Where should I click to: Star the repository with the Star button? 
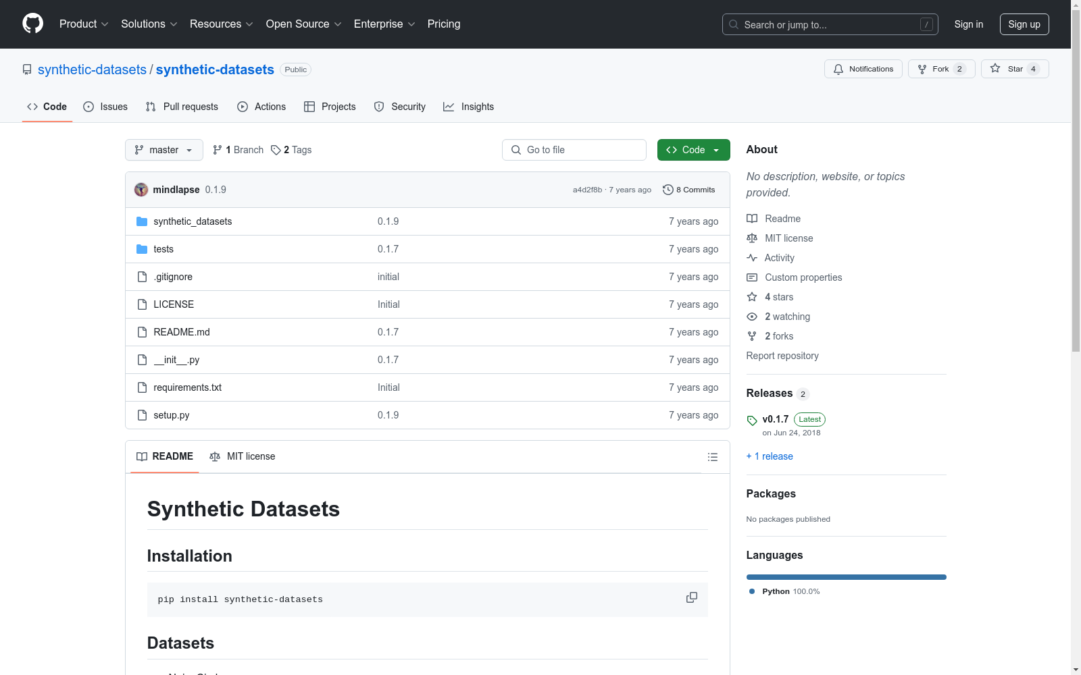(1015, 69)
